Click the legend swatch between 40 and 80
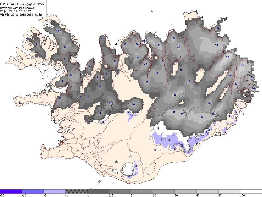Viewport: 262px width, 197px height. click(x=207, y=191)
